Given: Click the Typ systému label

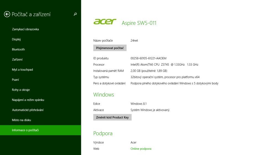Looking at the screenshot, I should click(101, 77).
